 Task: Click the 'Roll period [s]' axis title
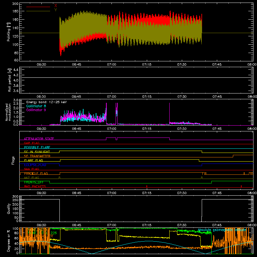[x=10, y=80]
